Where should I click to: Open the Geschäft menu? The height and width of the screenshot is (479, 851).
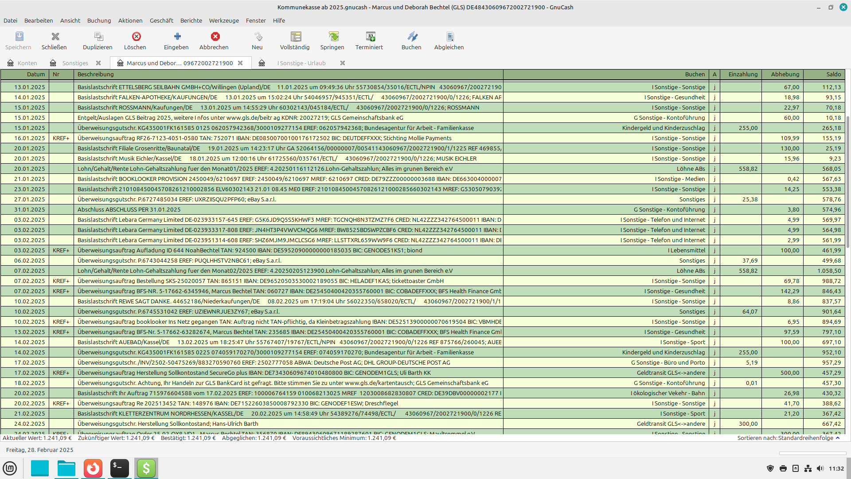(x=161, y=20)
